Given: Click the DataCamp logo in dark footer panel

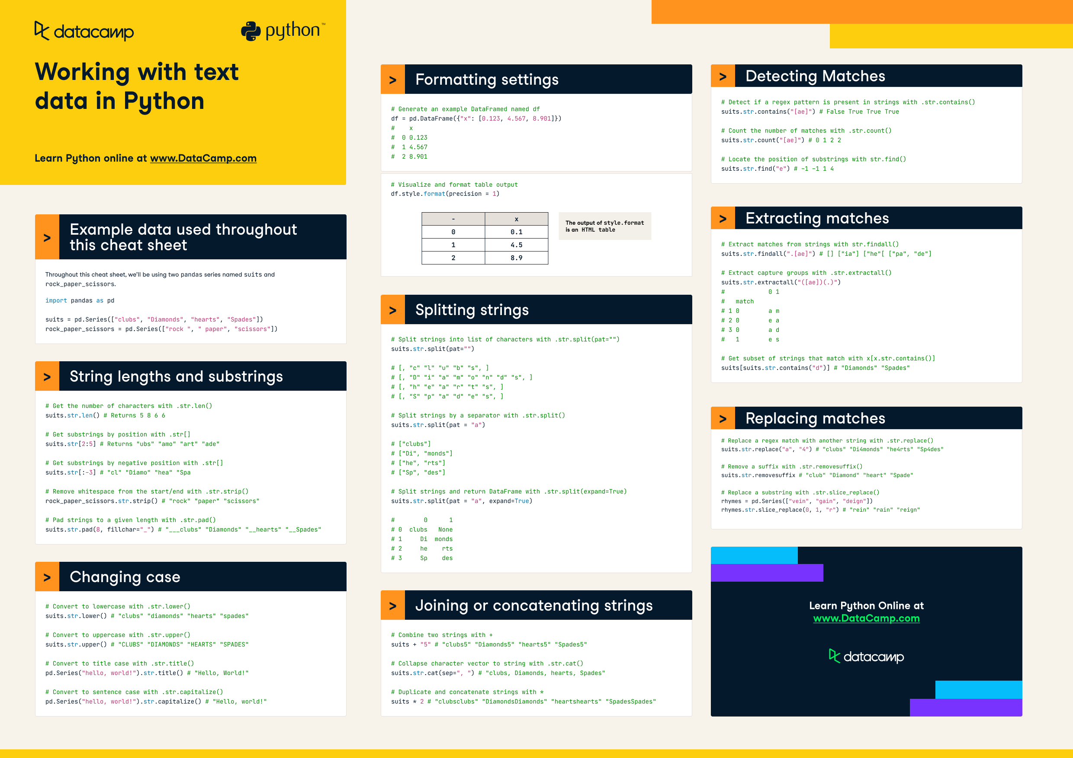Looking at the screenshot, I should pyautogui.click(x=866, y=656).
